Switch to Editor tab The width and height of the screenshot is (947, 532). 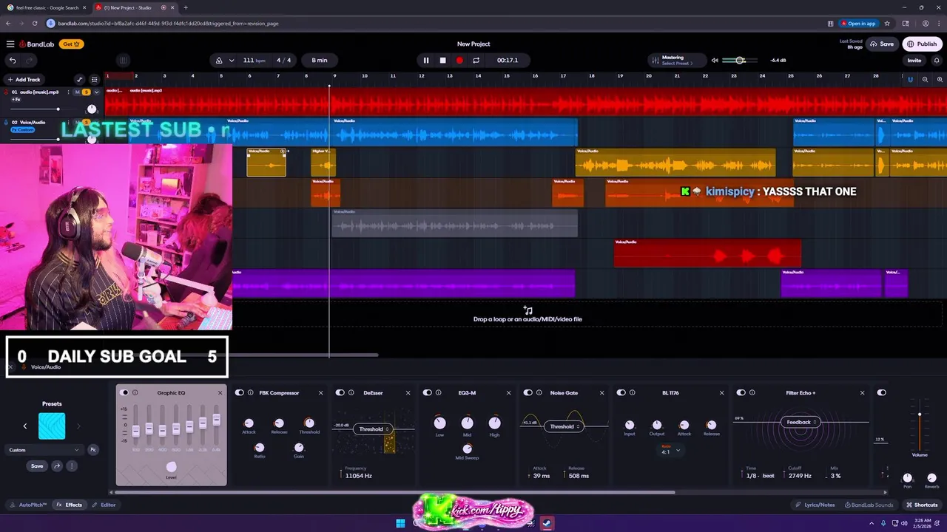[x=104, y=505]
